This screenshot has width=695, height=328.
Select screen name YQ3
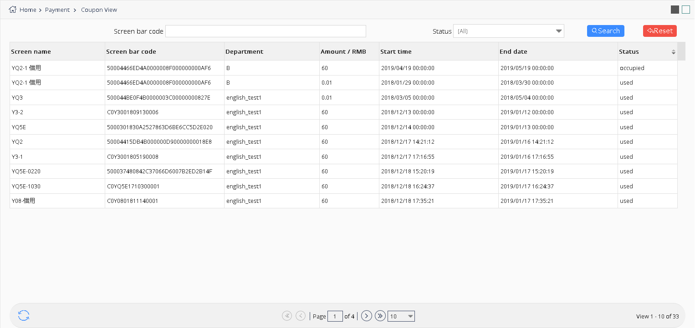[17, 98]
